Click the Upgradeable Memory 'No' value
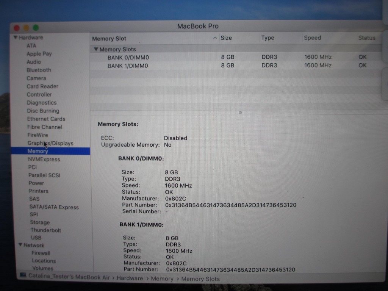The image size is (388, 291). point(167,145)
